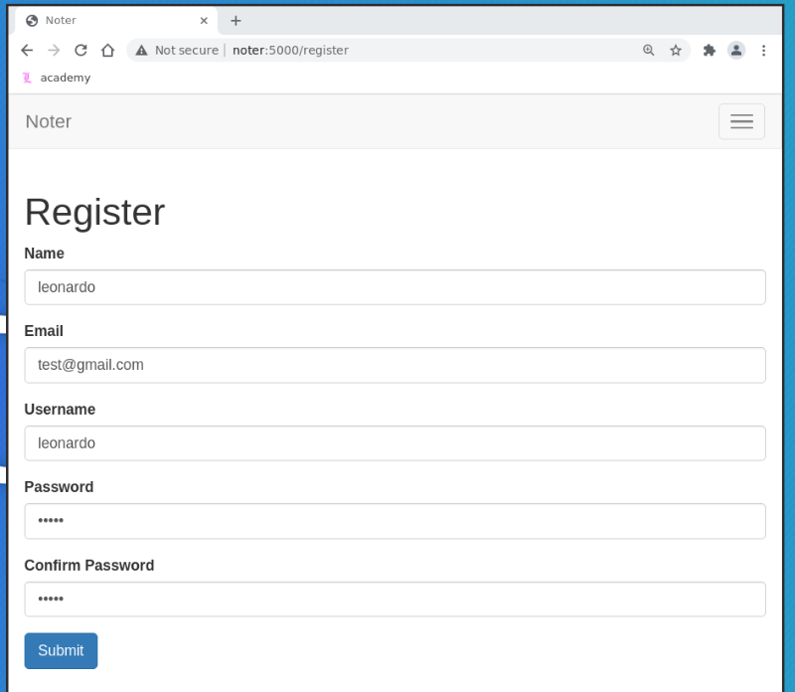Screen dimensions: 795x692
Task: Focus the Email input field
Action: [395, 365]
